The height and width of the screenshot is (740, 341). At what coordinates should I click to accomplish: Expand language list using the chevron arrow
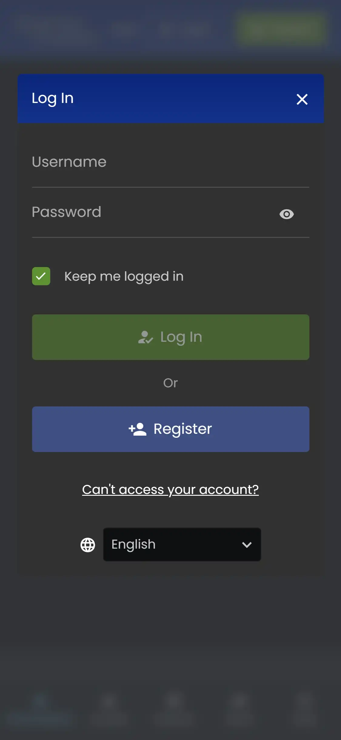247,545
